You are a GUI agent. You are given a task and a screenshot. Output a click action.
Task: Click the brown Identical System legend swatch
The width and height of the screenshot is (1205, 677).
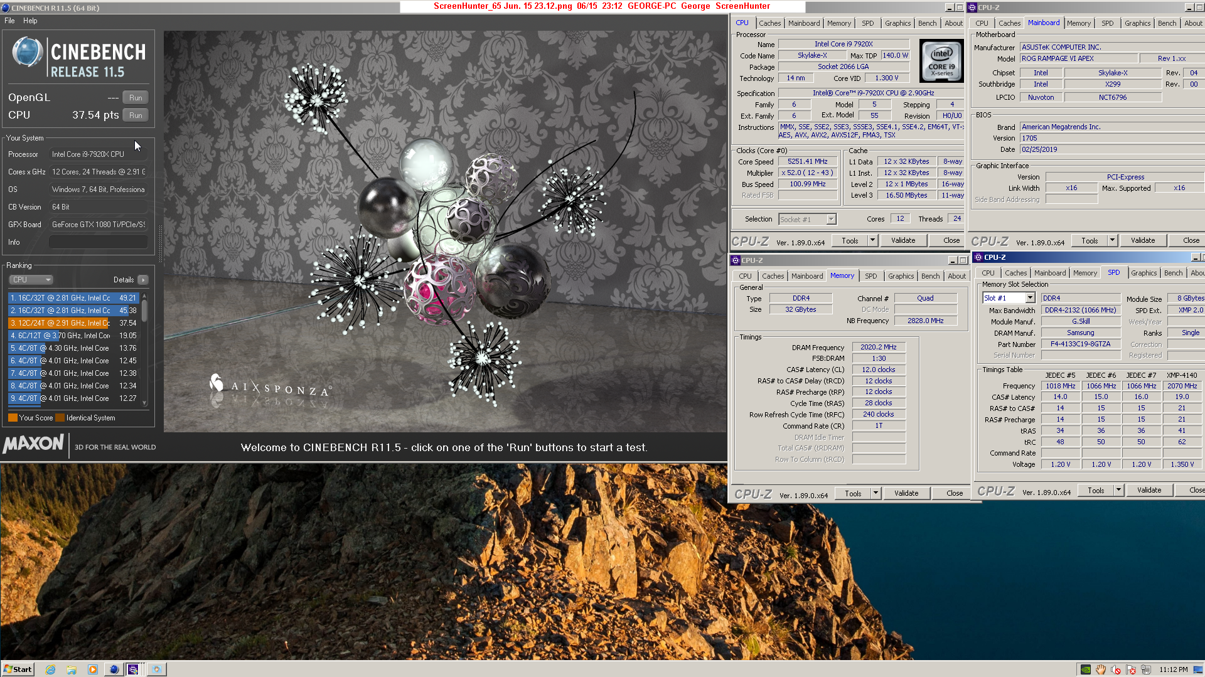click(60, 418)
